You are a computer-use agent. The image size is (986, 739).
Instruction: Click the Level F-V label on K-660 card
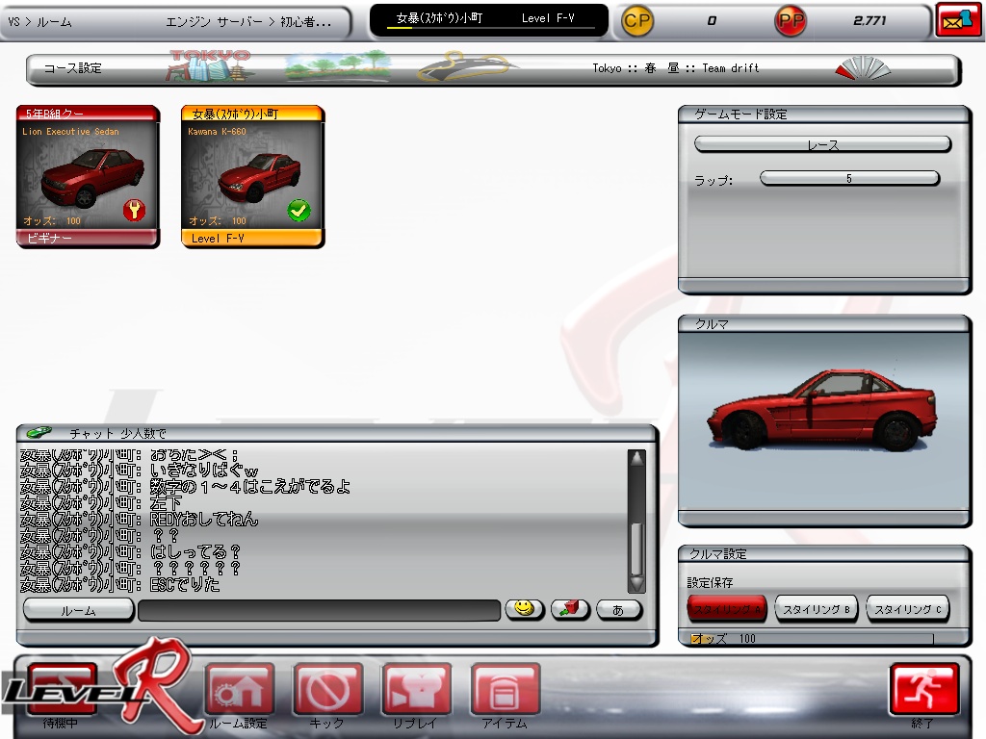[218, 239]
